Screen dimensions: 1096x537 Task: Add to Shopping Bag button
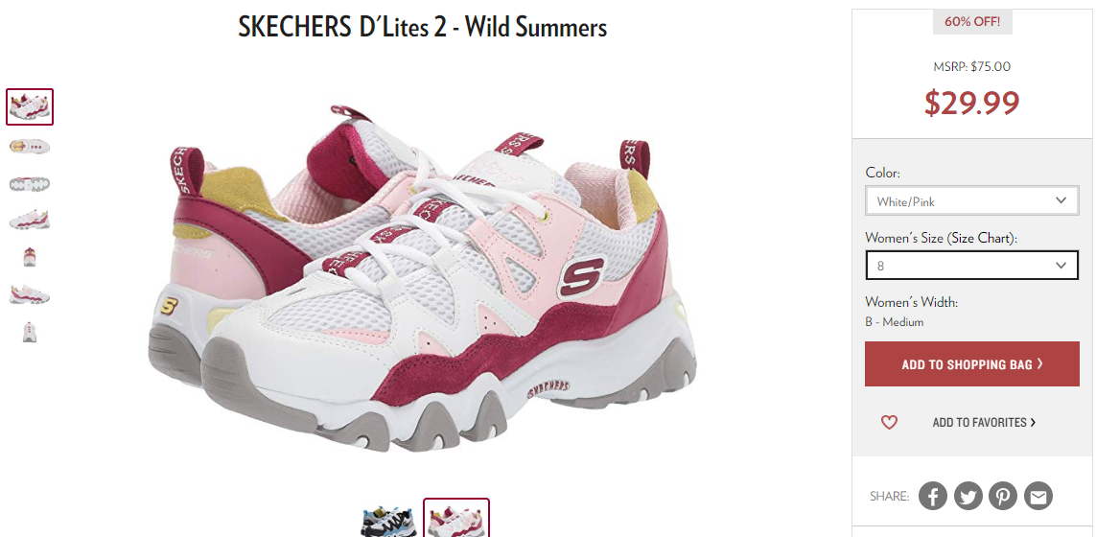pyautogui.click(x=971, y=363)
